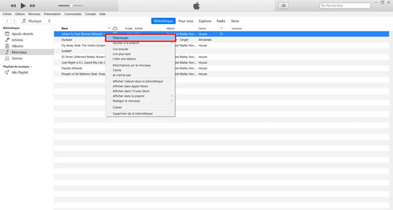Screen dimensions: 393x210
Task: Select the People of All Nationz row
Action: click(222, 74)
